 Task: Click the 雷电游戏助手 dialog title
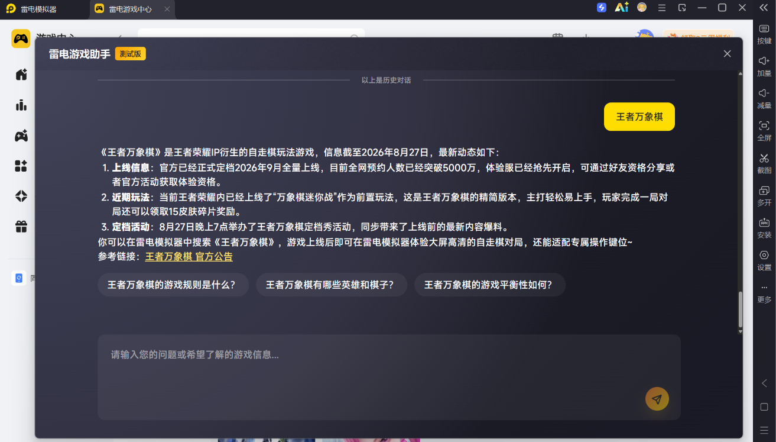click(80, 54)
